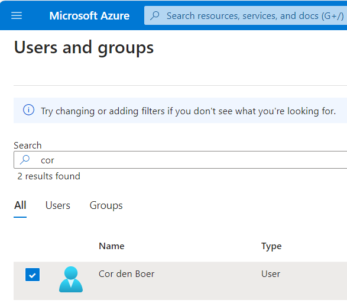Screen dimensions: 347x303
Task: Sort by the Name column header
Action: coord(112,246)
